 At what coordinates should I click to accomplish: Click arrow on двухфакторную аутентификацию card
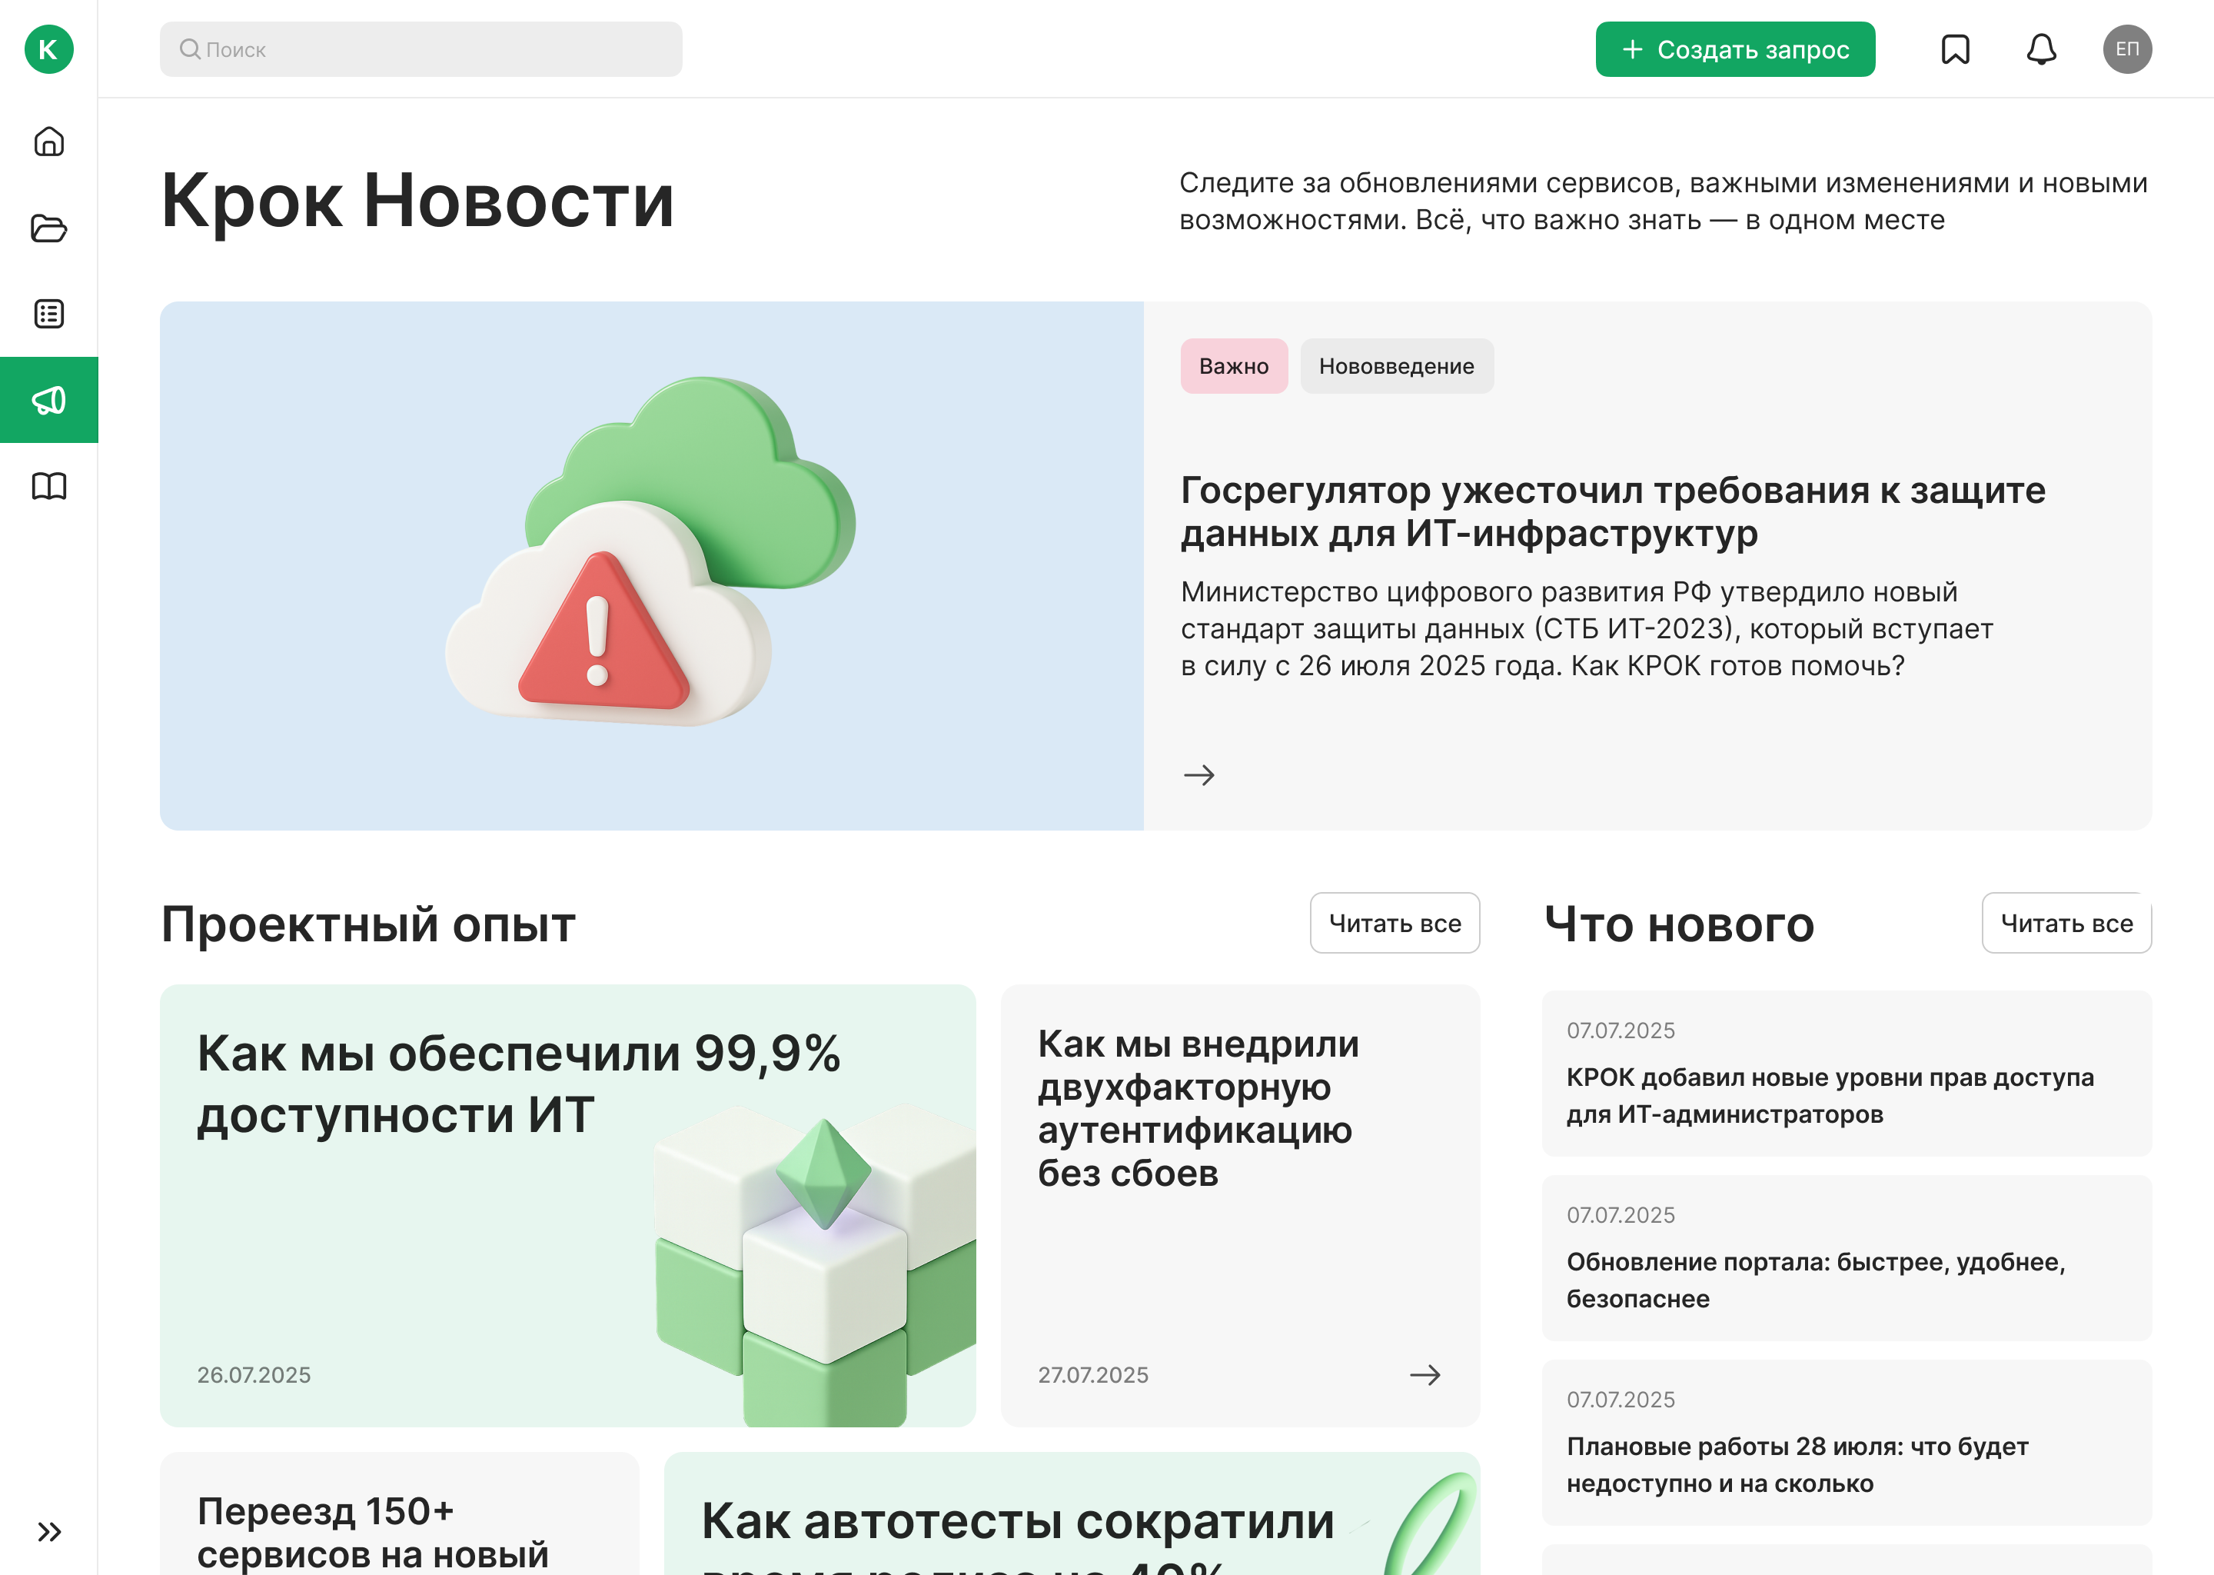tap(1424, 1374)
